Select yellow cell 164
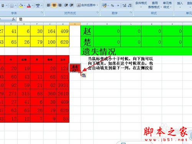This screenshot has width=192, height=144. tap(50, 31)
